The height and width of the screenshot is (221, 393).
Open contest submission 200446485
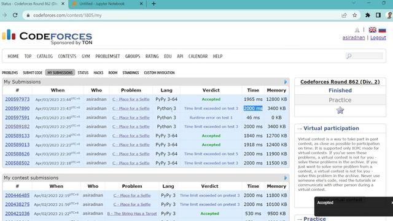(x=17, y=195)
